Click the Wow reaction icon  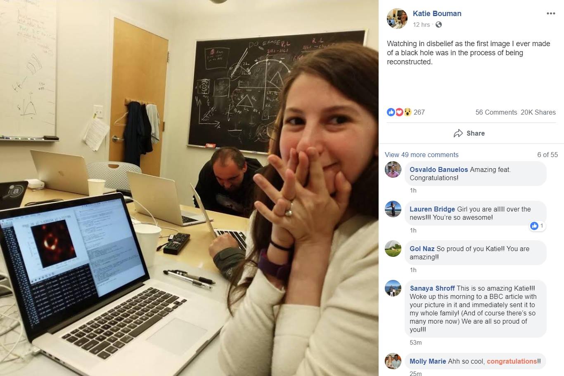click(408, 112)
